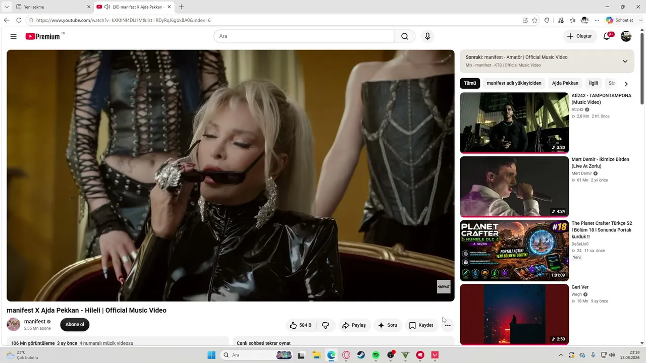Show more filter chips with right arrow
Image resolution: width=646 pixels, height=363 pixels.
tap(626, 84)
